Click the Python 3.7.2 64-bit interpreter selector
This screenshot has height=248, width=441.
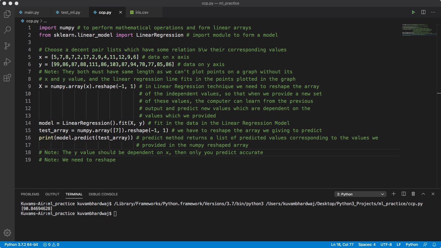21,244
